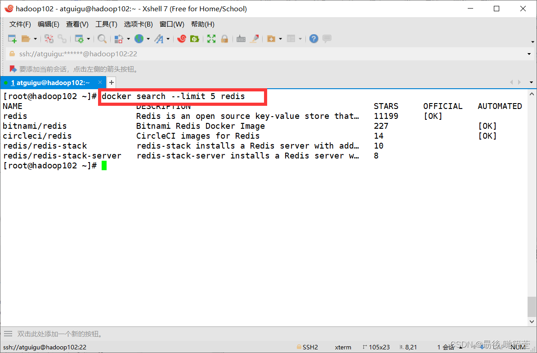Click the highlighter pen icon
Screen dimensions: 537x353
coord(254,39)
